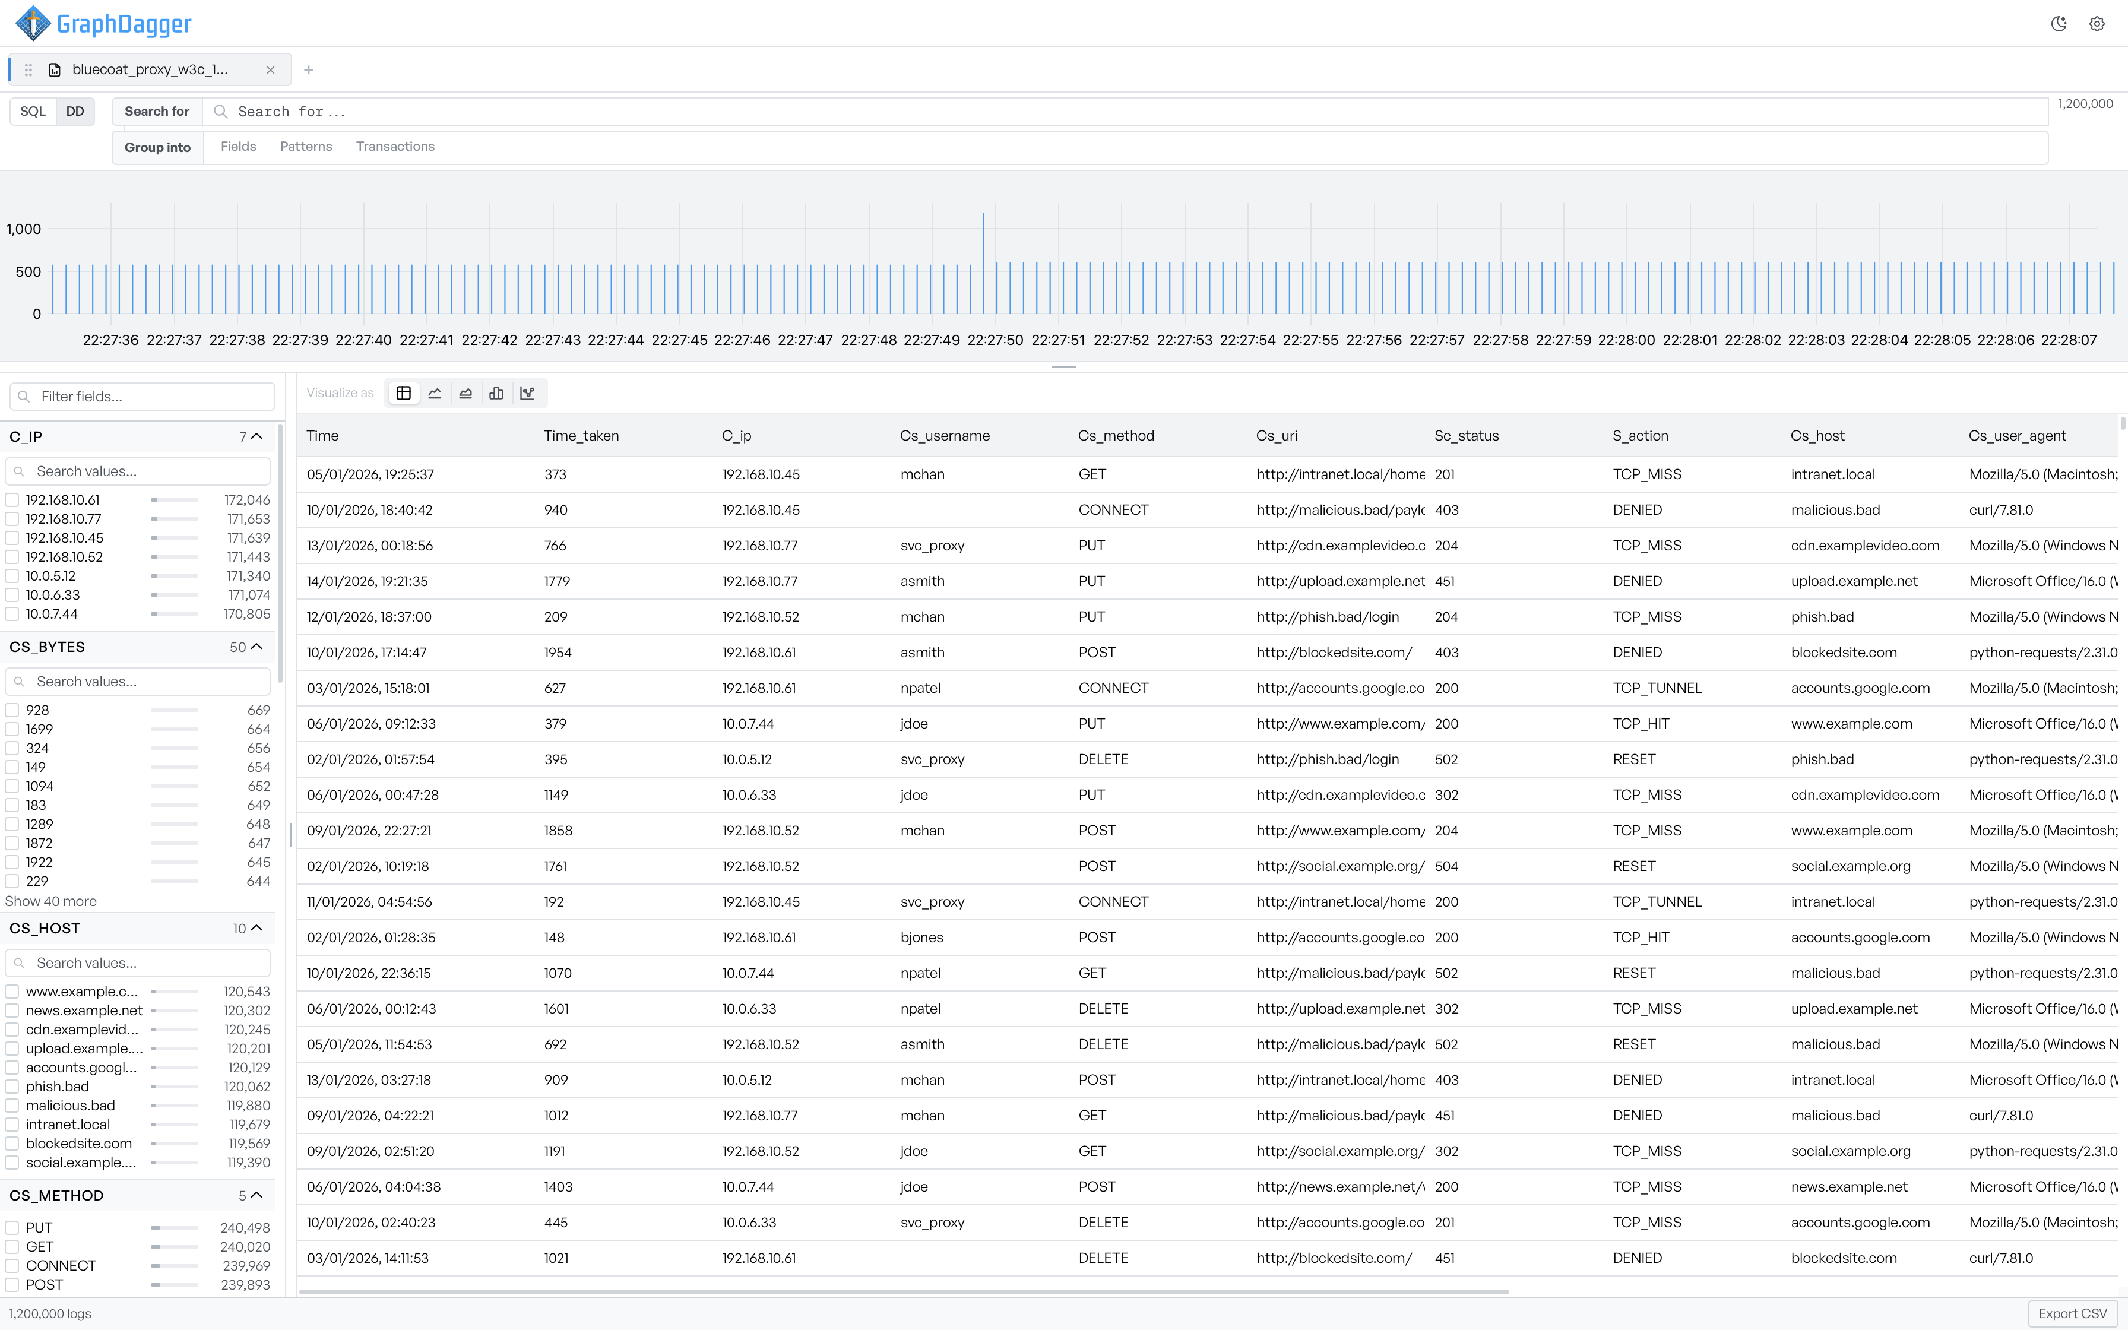Select scatter chart visualization icon
2128x1330 pixels.
(x=528, y=393)
